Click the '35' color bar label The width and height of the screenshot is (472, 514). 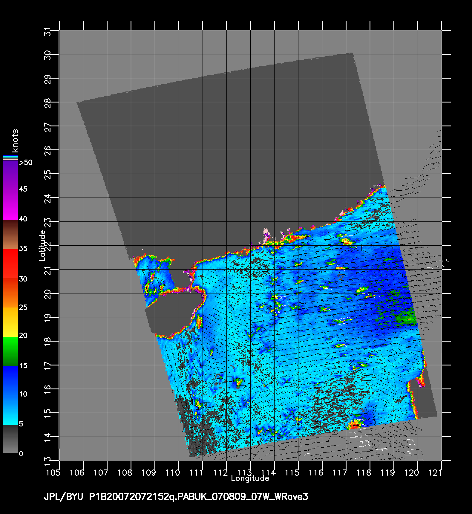(23, 248)
